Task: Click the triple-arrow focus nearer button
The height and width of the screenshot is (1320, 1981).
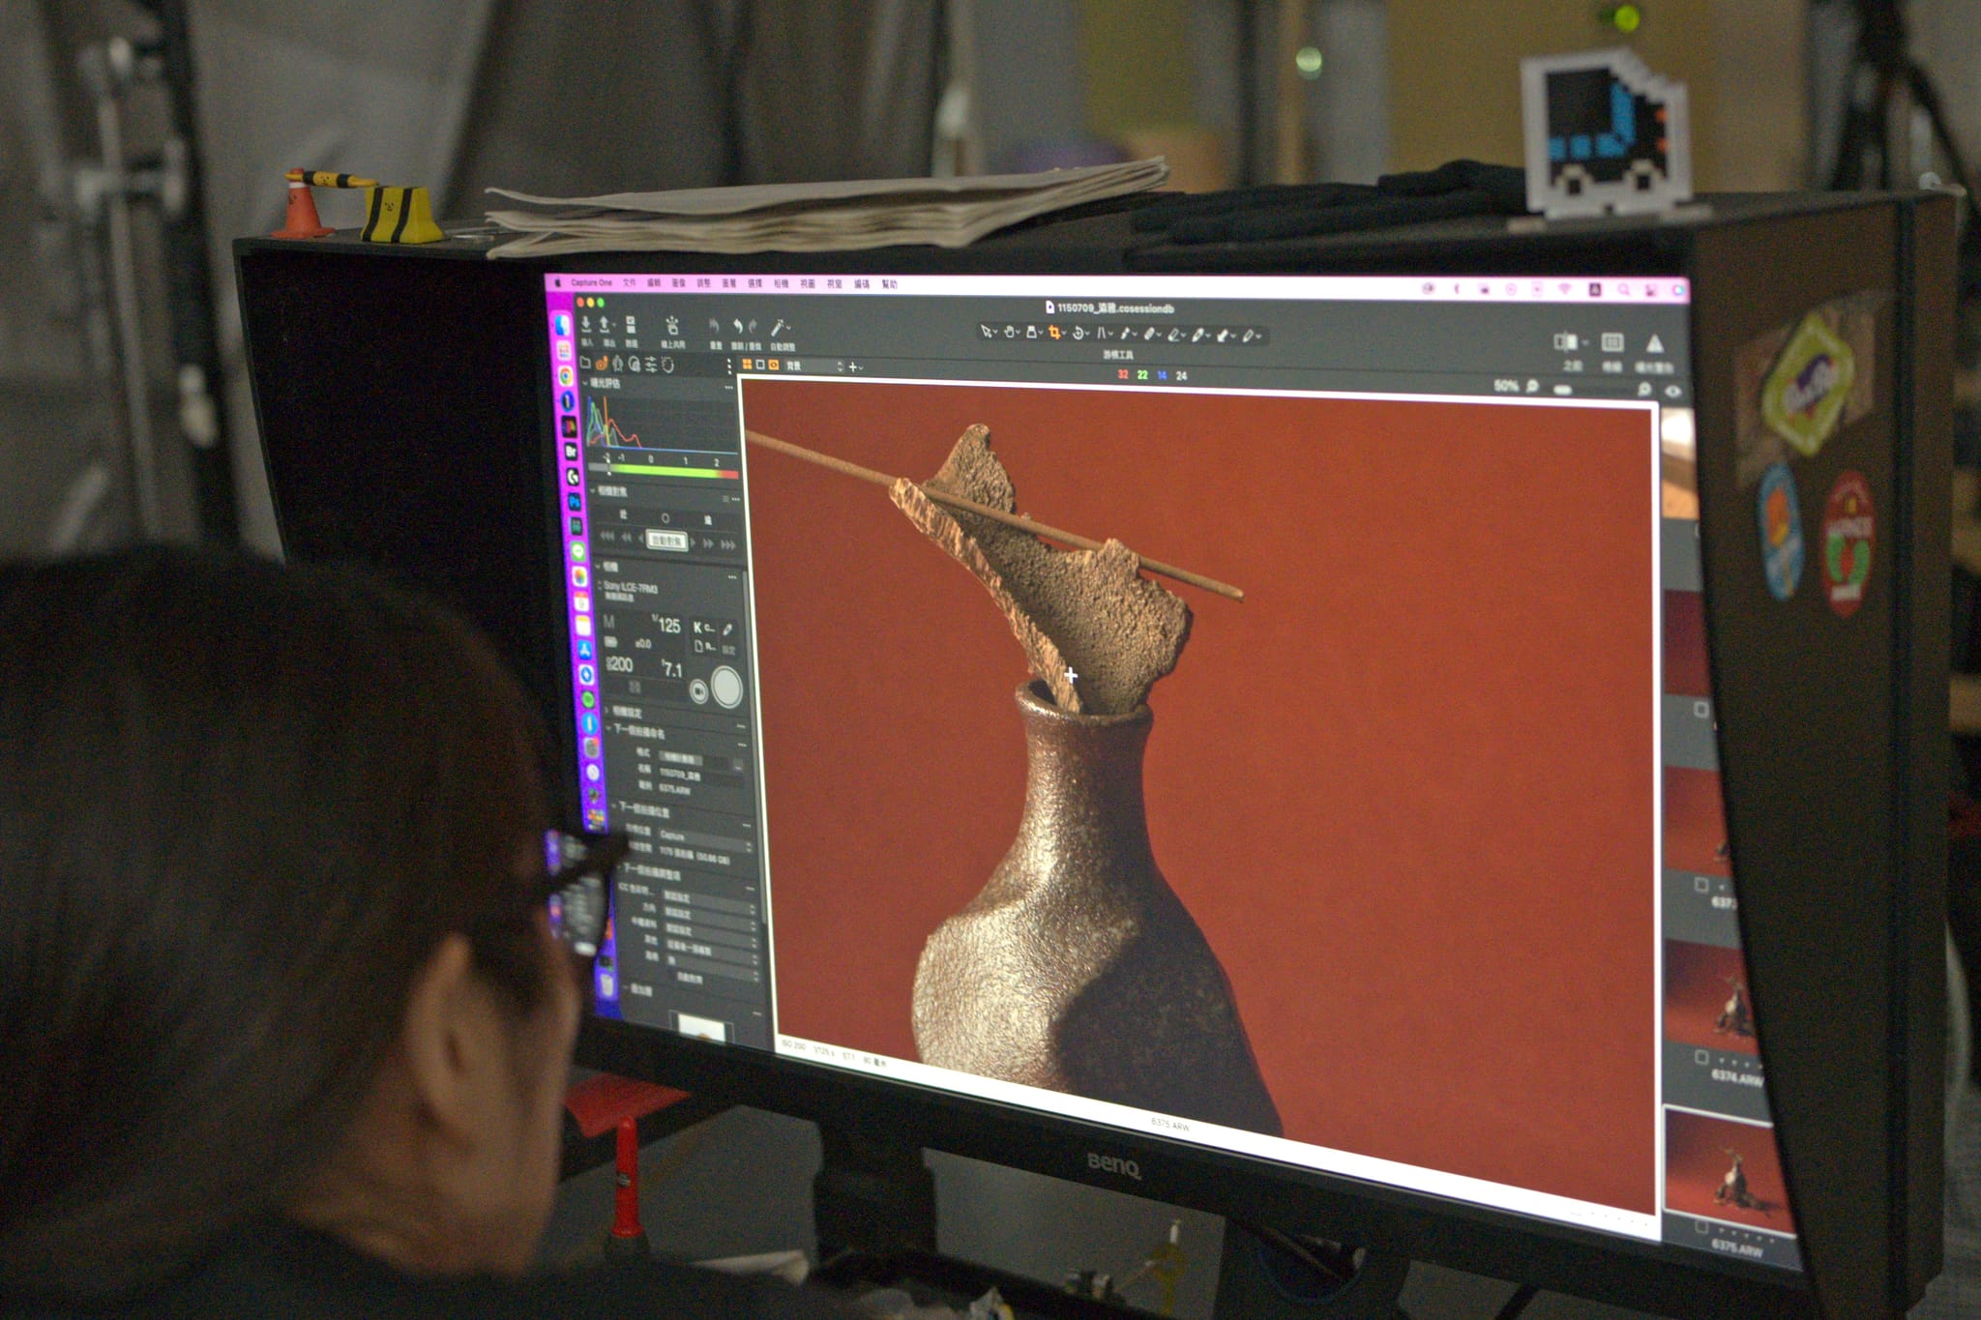Action: (x=606, y=536)
